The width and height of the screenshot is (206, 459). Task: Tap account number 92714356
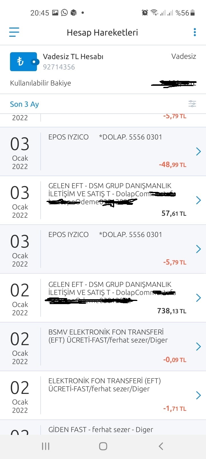tap(59, 67)
